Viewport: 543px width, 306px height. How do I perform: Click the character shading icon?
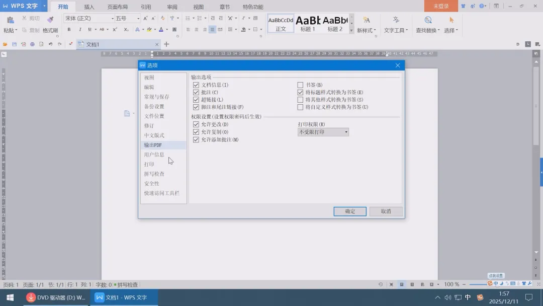174,30
